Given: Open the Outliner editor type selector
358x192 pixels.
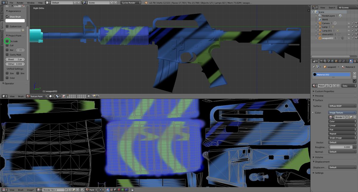Looking at the screenshot, I should pos(315,7).
